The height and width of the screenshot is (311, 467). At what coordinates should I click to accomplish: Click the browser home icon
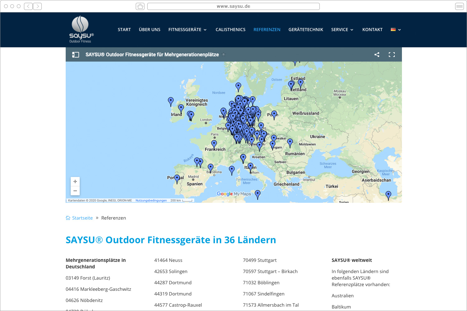(140, 6)
